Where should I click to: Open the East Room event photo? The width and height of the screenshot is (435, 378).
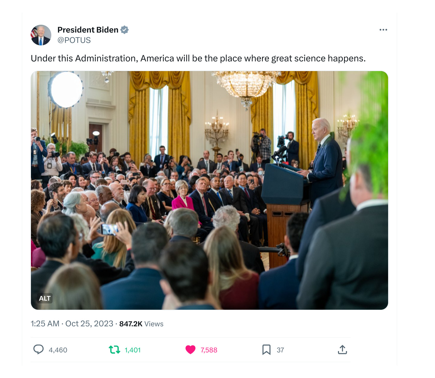(x=210, y=190)
